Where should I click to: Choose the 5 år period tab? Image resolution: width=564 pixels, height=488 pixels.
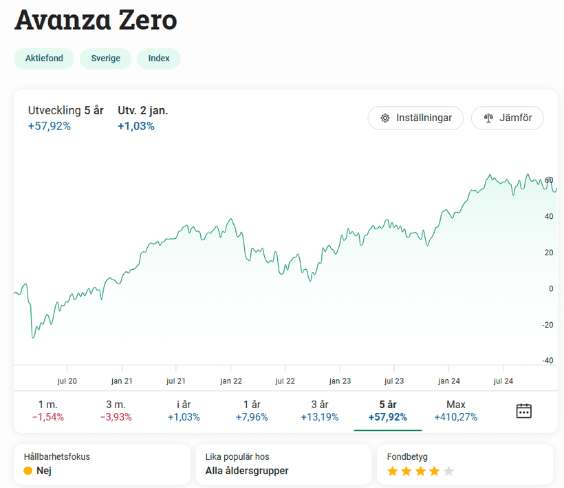point(388,411)
